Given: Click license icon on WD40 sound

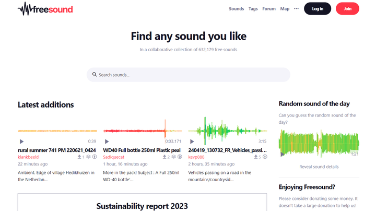Looking at the screenshot, I should pos(180,157).
